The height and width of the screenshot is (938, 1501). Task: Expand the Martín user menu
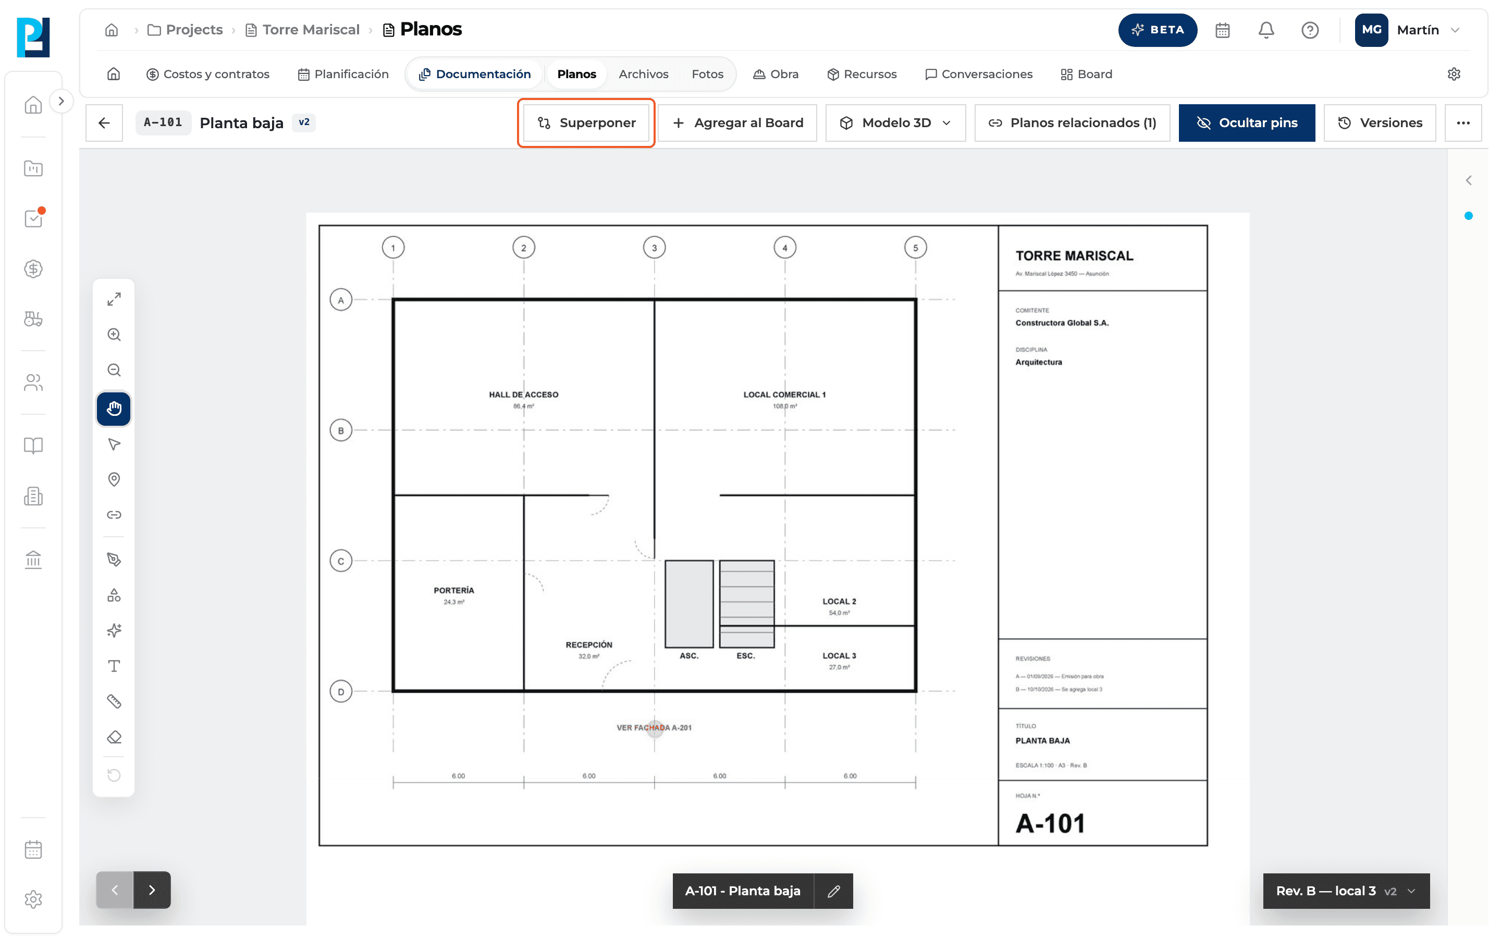[x=1409, y=30]
